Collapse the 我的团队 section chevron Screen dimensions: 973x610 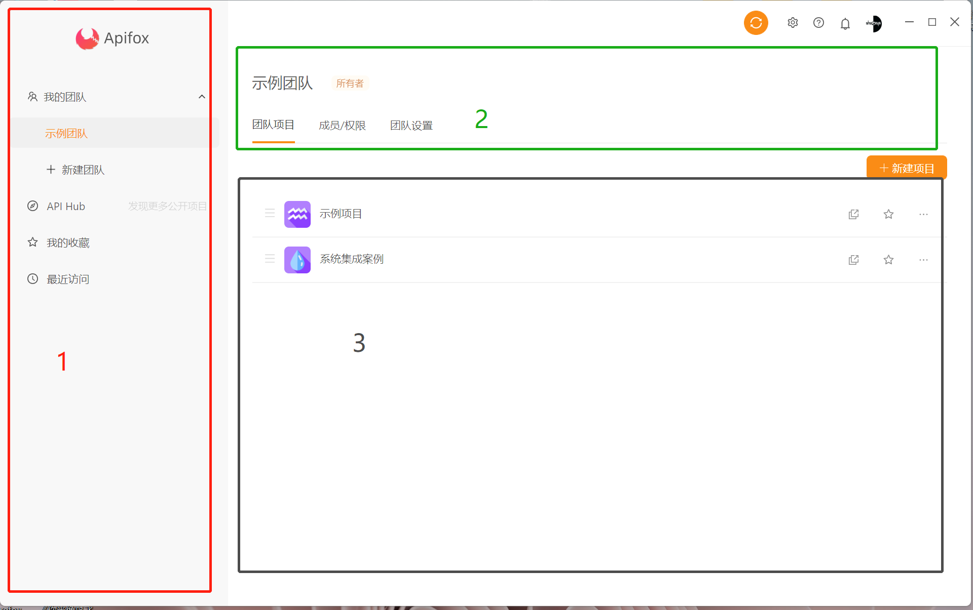202,97
